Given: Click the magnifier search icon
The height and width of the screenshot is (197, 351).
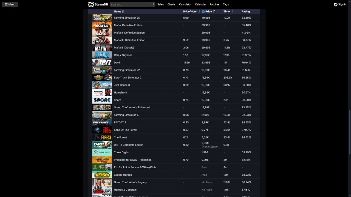Looking at the screenshot, I should (153, 4).
